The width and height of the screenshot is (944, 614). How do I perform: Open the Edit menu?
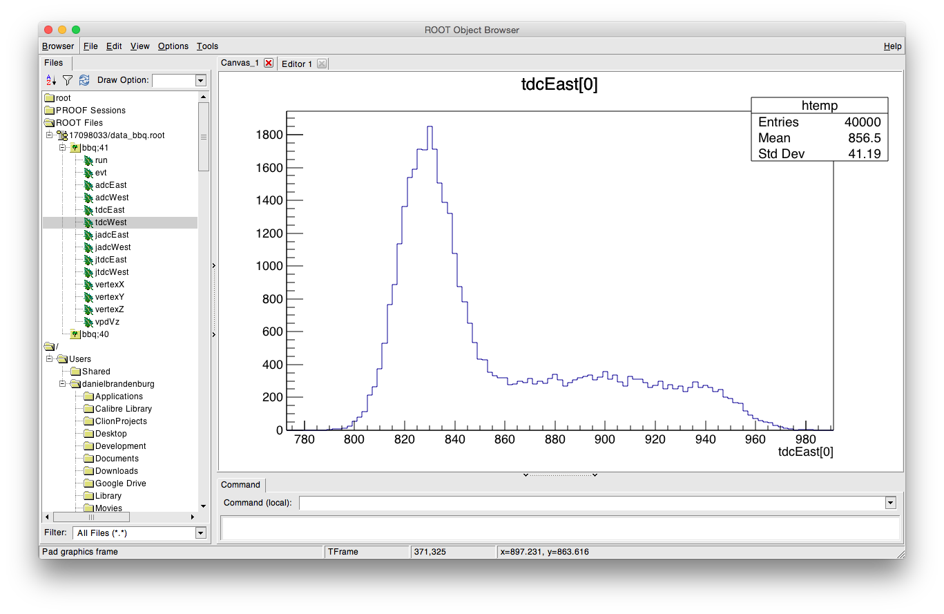[x=114, y=46]
